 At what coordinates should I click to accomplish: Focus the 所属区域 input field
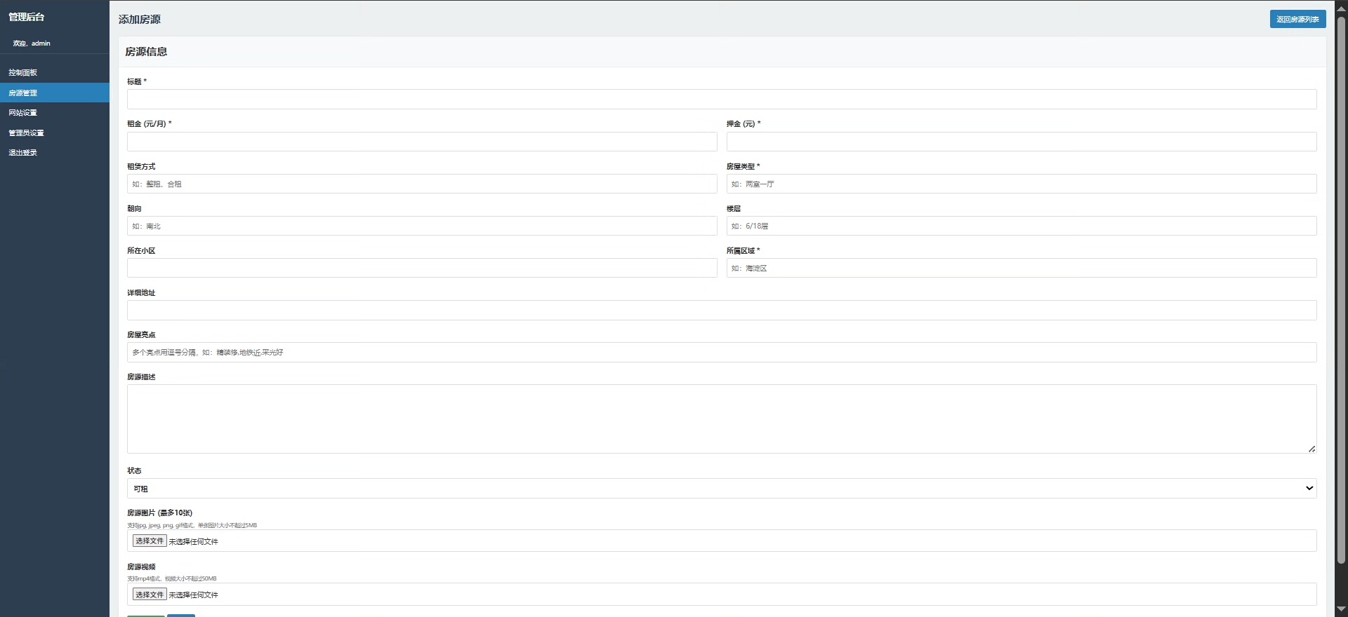pos(1022,268)
